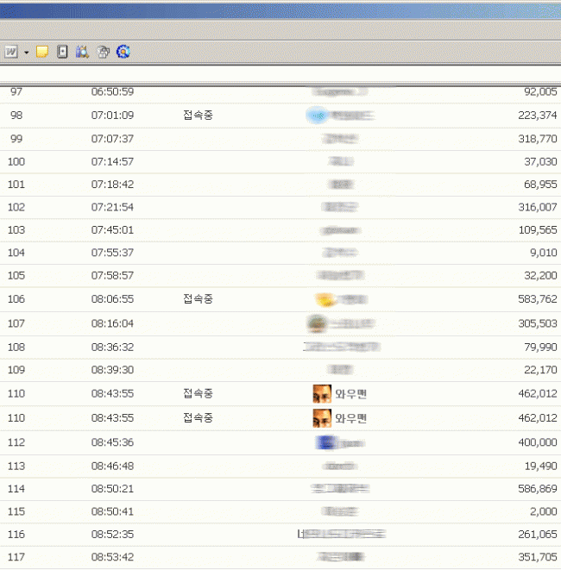Click the yellow sticky note icon

(41, 53)
